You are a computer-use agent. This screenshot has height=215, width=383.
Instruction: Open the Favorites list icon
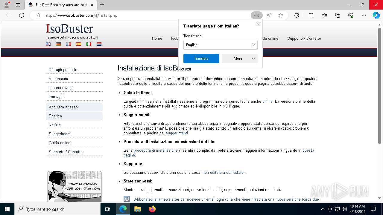[x=324, y=15]
